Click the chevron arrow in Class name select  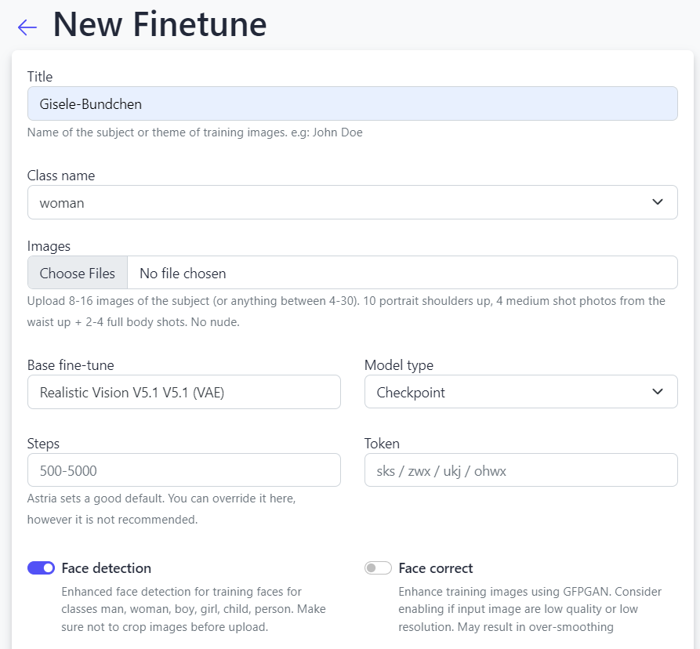pyautogui.click(x=657, y=202)
